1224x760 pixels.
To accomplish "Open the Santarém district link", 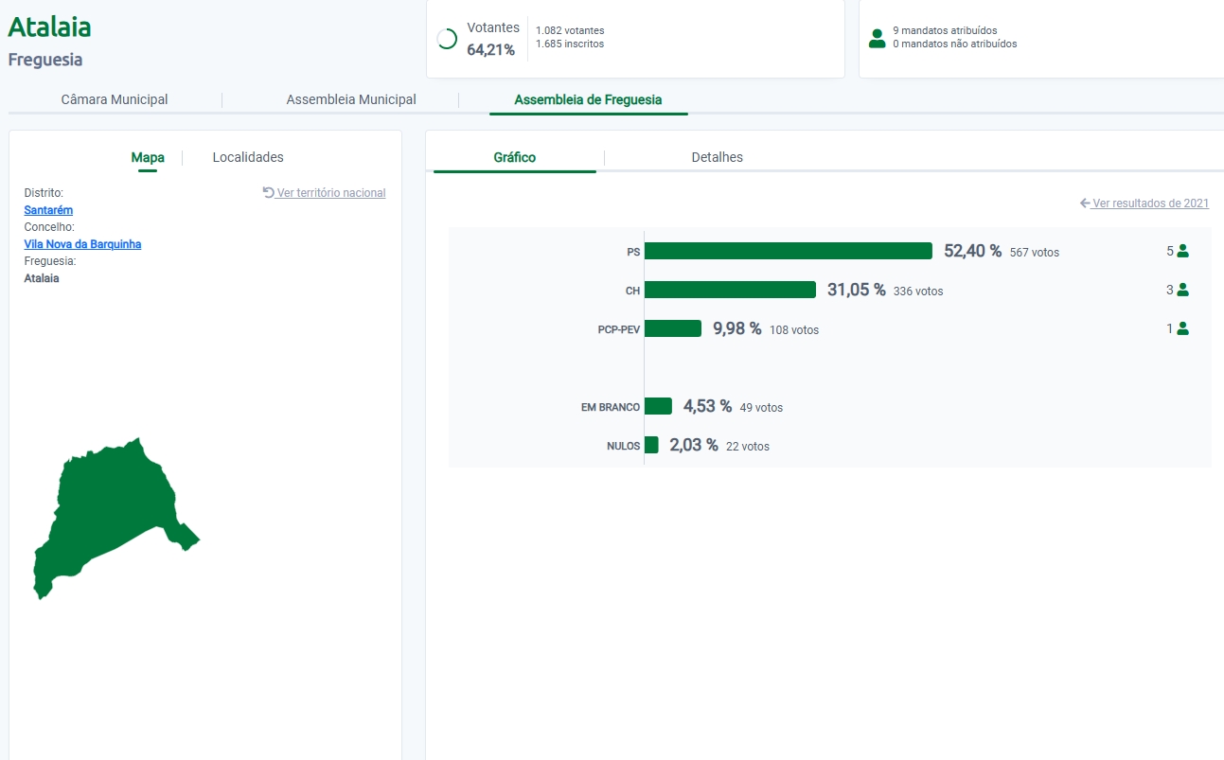I will pyautogui.click(x=48, y=210).
